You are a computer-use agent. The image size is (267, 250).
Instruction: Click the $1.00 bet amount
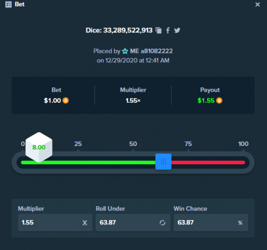click(52, 101)
